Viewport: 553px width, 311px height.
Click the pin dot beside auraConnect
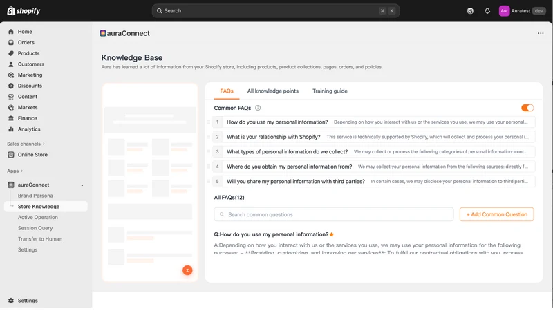point(82,185)
